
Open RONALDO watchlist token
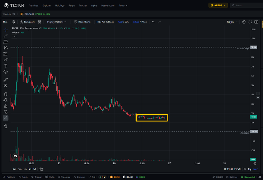pos(35,14)
